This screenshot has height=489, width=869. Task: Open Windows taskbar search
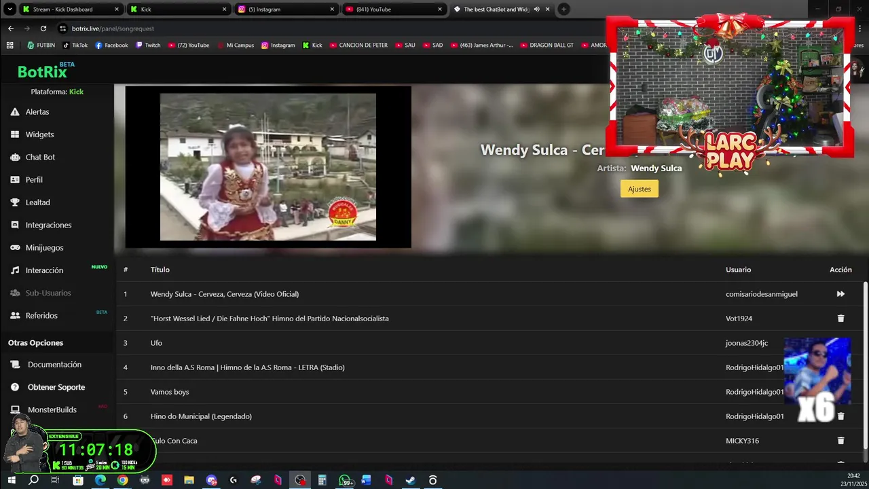[33, 480]
